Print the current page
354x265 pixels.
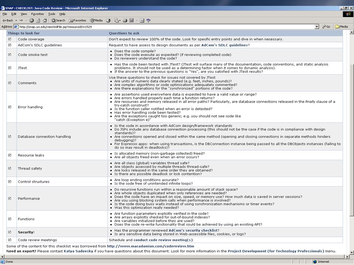tap(125, 20)
